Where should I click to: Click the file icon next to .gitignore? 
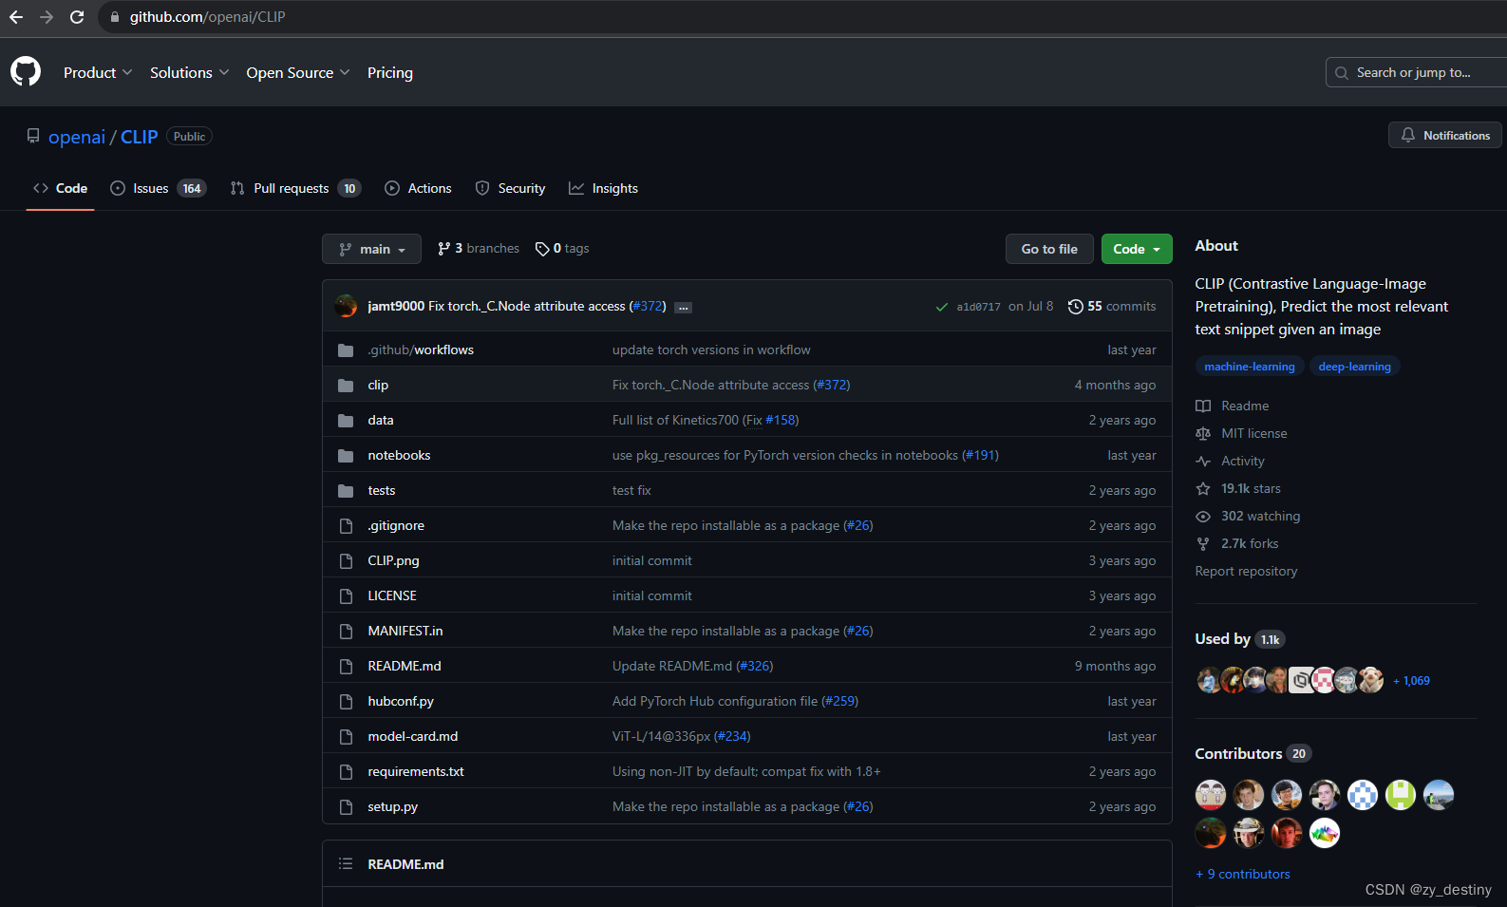click(x=346, y=525)
